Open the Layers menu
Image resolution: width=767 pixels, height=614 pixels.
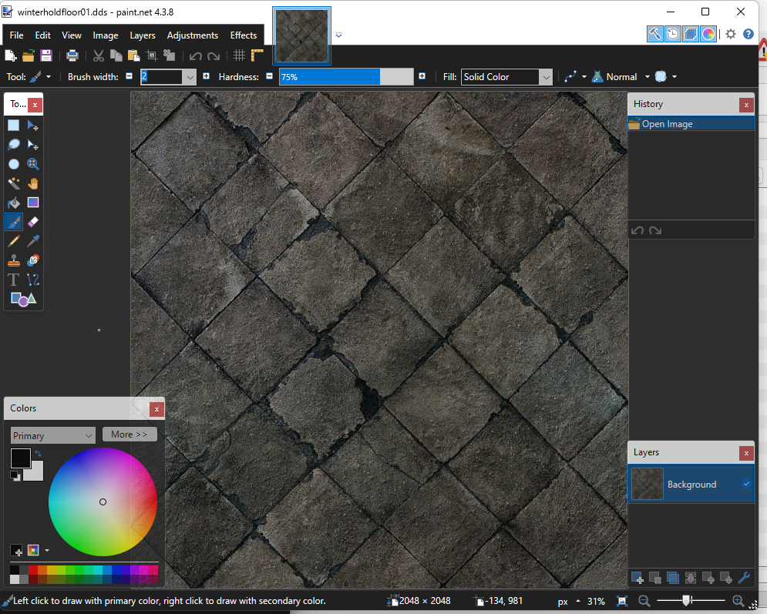[x=143, y=35]
